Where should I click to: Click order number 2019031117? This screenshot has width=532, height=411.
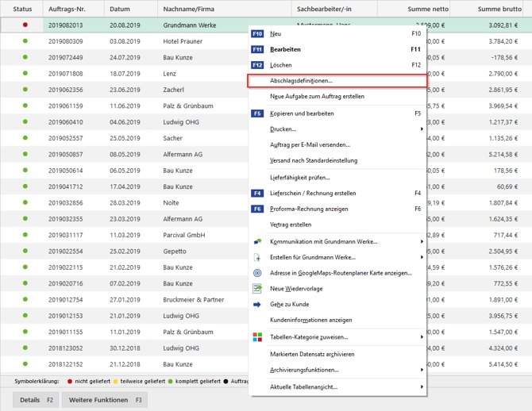click(x=65, y=235)
